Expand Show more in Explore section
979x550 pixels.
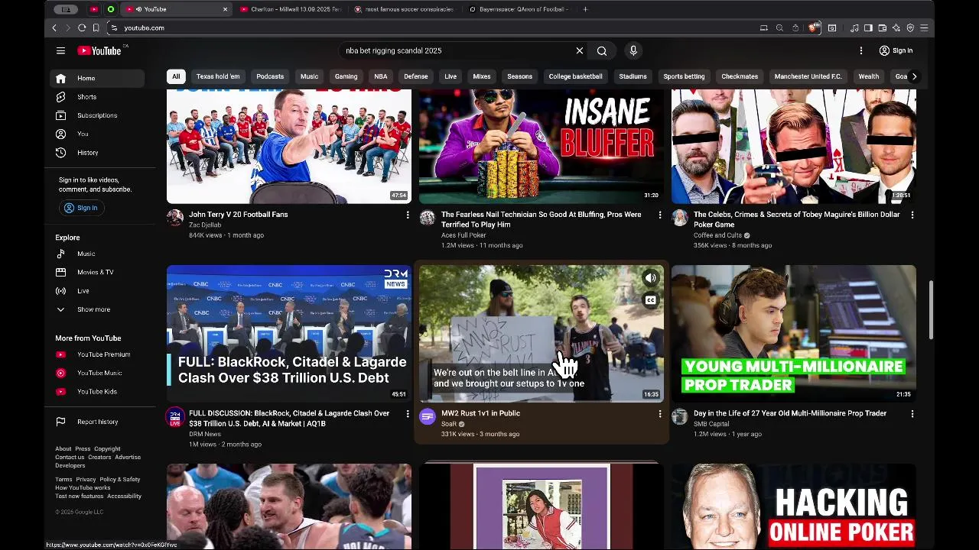point(97,309)
